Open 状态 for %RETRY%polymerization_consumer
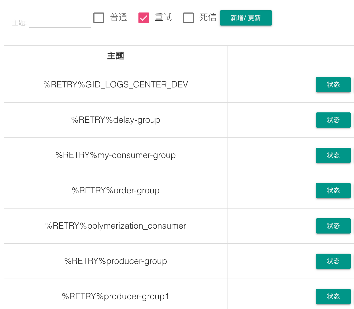354x309 pixels. pos(333,226)
